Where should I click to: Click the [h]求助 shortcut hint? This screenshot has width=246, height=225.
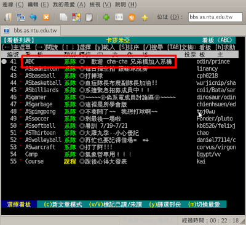tap(225, 47)
